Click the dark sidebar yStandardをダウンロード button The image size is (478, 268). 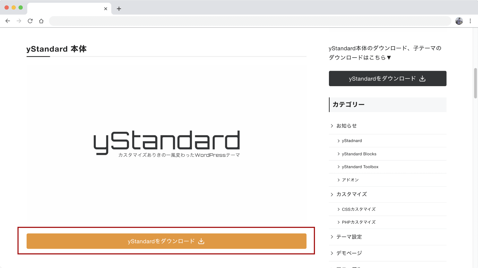coord(387,78)
